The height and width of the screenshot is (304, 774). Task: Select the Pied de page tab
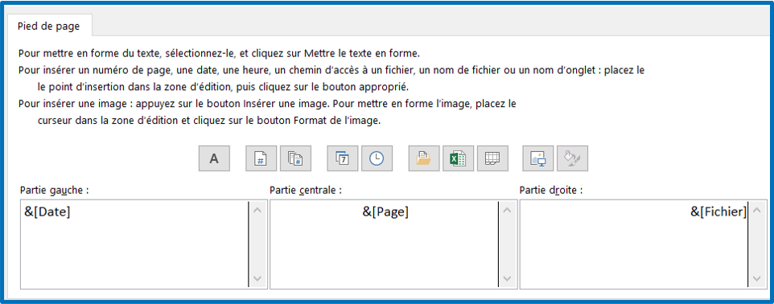click(49, 27)
